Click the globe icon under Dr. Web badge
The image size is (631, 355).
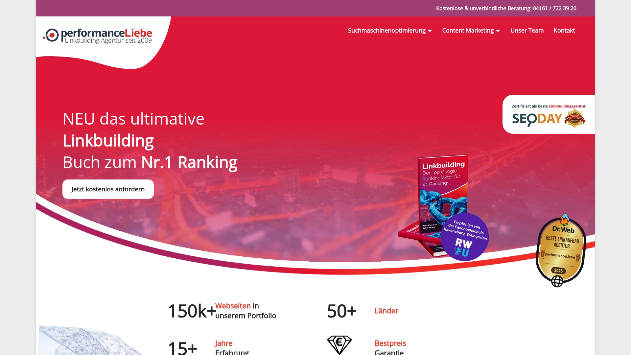(557, 281)
